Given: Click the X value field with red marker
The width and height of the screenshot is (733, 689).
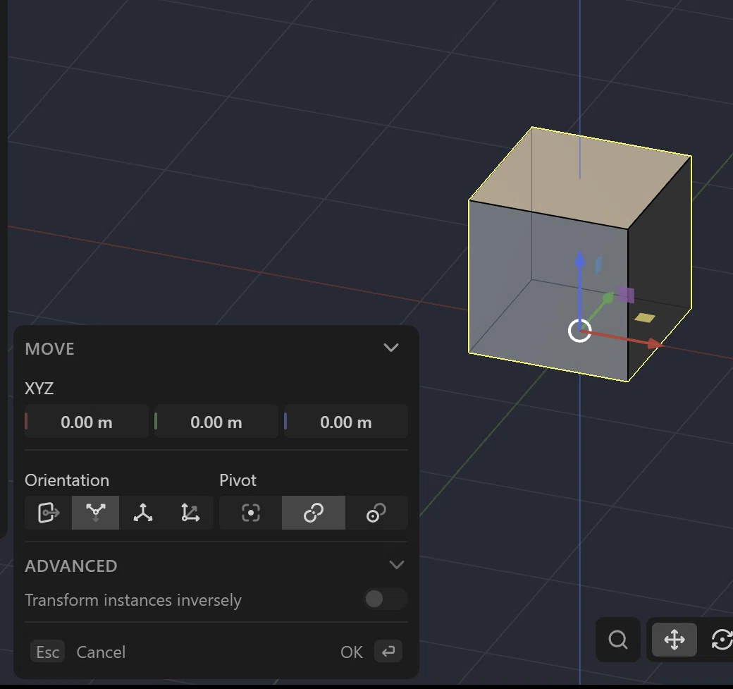Looking at the screenshot, I should (x=87, y=422).
